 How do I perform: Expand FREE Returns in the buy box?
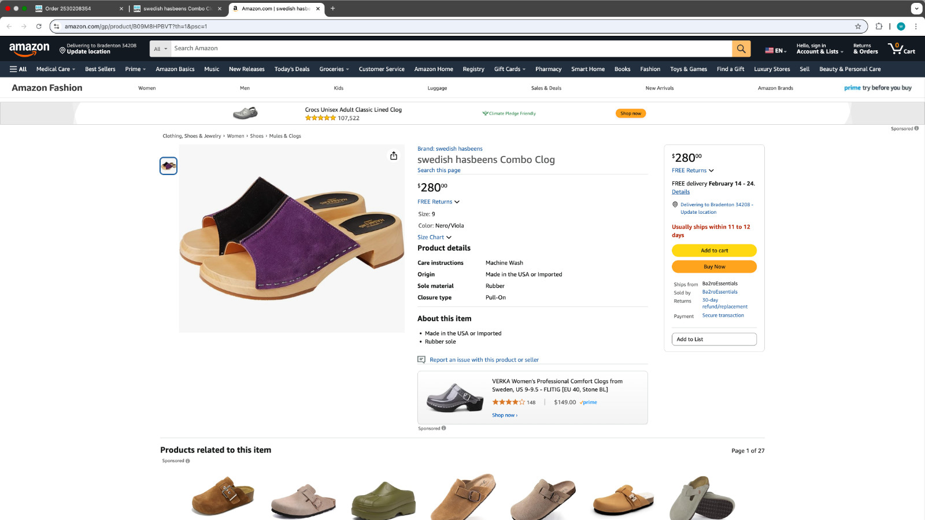coord(693,170)
